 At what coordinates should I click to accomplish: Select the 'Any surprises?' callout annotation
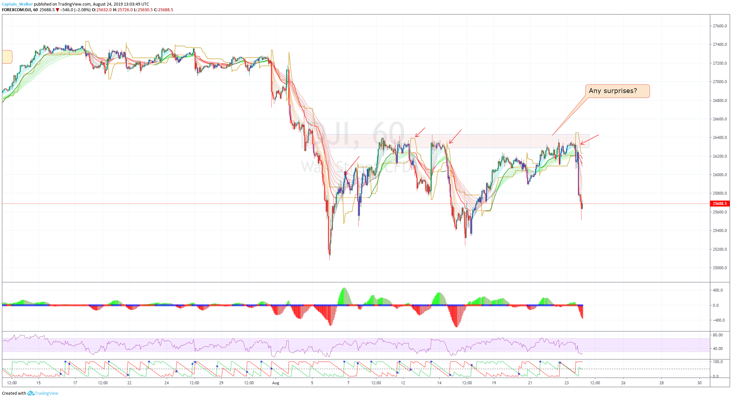(617, 91)
